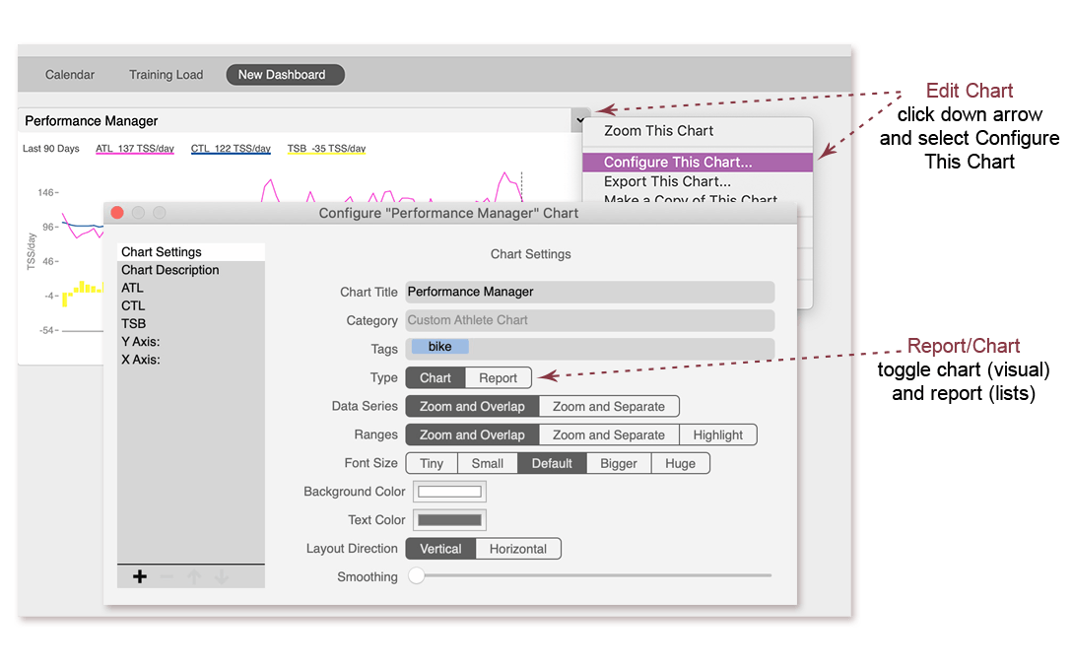Screen dimensions: 1073x668
Task: Select the New Dashboard tab
Action: click(285, 75)
